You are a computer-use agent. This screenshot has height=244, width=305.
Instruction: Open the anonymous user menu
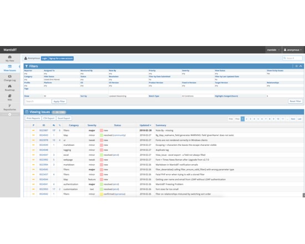(x=293, y=50)
